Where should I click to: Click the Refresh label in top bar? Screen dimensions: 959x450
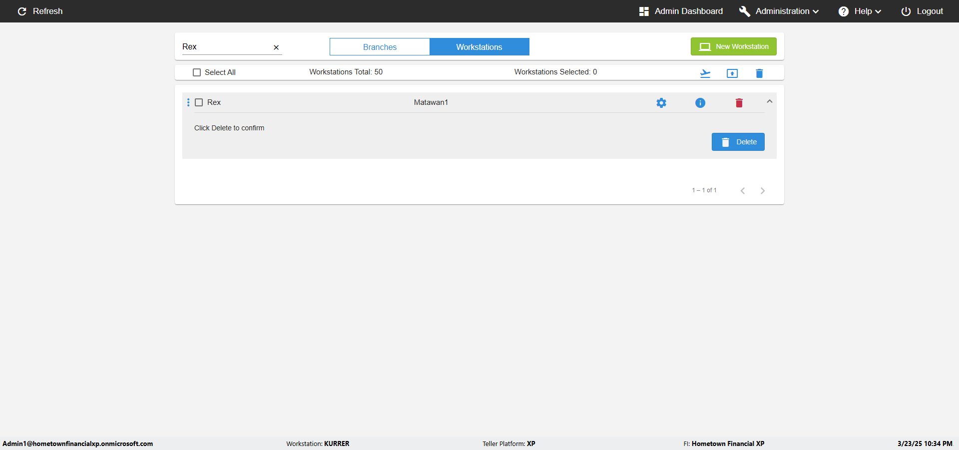pos(48,11)
